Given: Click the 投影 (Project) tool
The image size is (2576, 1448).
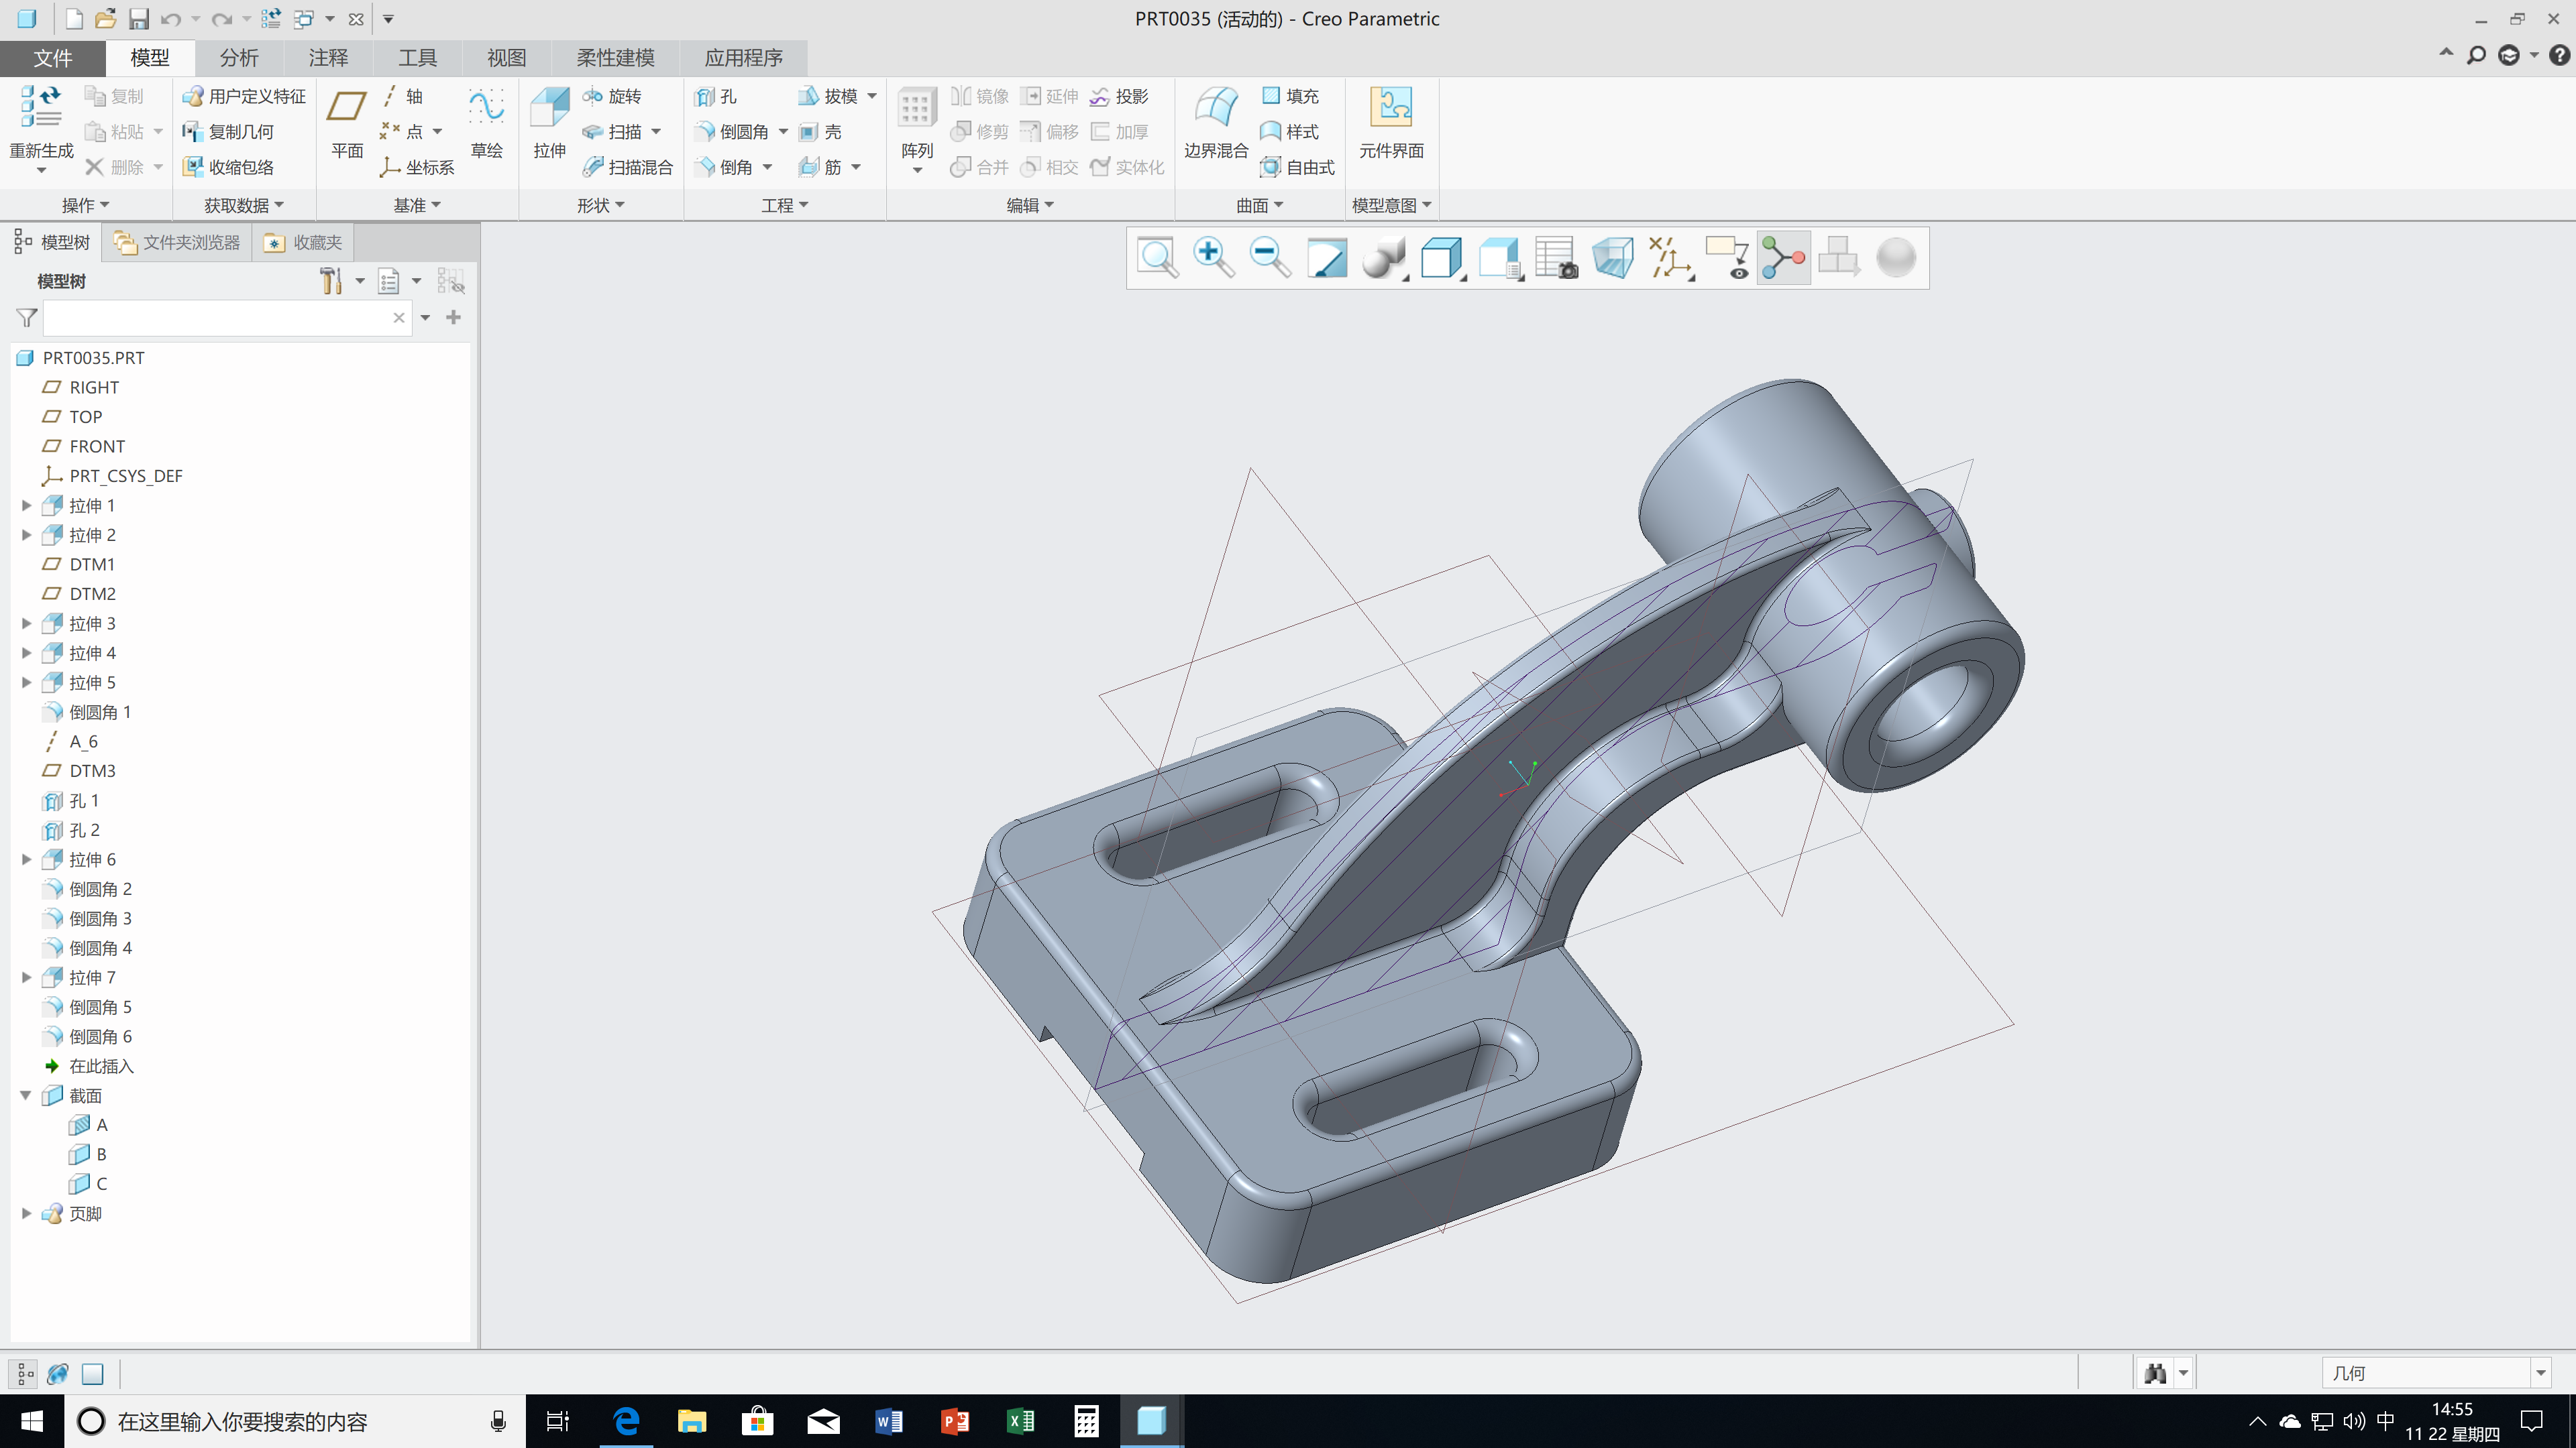Looking at the screenshot, I should pos(1120,96).
